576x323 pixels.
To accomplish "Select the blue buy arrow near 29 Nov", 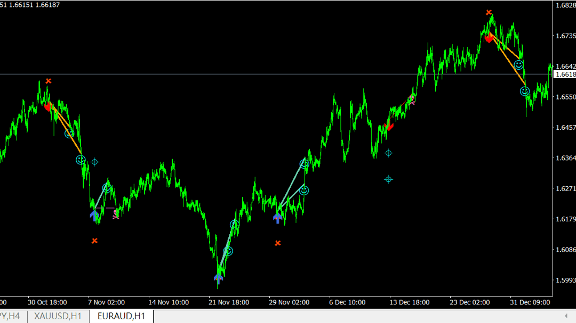I will coord(278,218).
